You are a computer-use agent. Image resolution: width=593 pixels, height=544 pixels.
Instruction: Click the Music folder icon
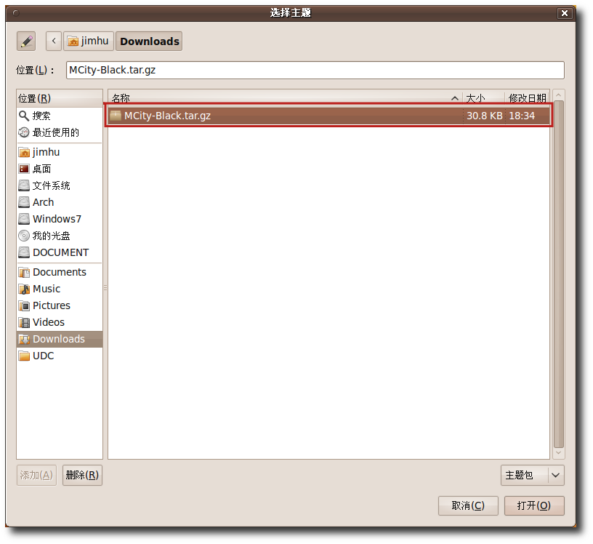pyautogui.click(x=24, y=289)
